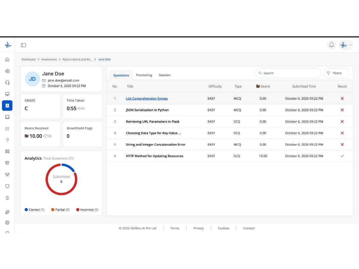Click the Search input field
This screenshot has height=269, width=359.
pyautogui.click(x=288, y=73)
